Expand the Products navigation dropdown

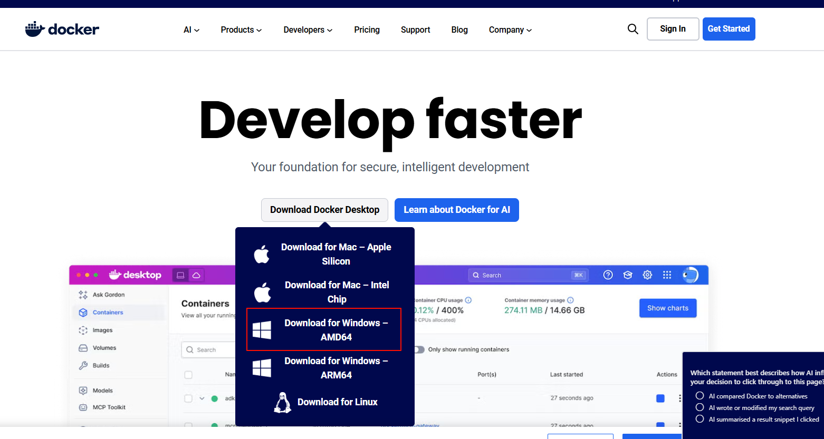(x=241, y=30)
